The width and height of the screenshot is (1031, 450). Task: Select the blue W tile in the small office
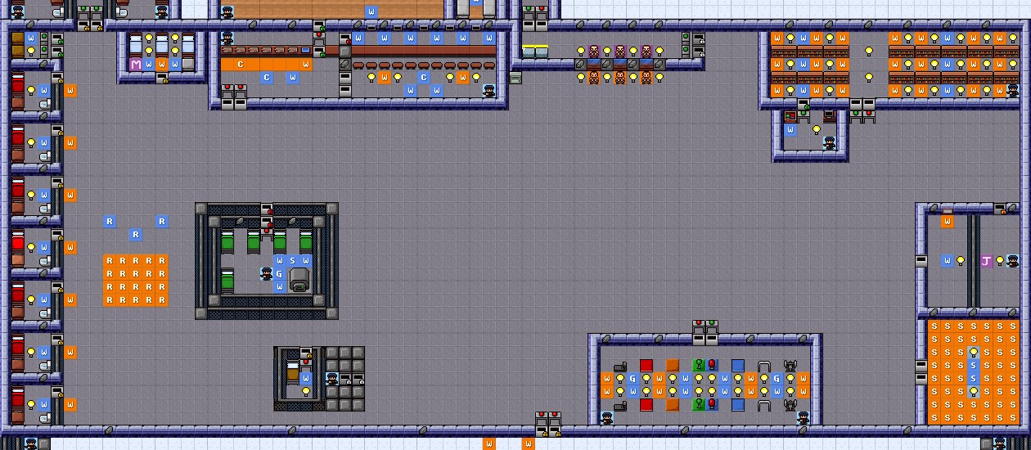[x=790, y=129]
